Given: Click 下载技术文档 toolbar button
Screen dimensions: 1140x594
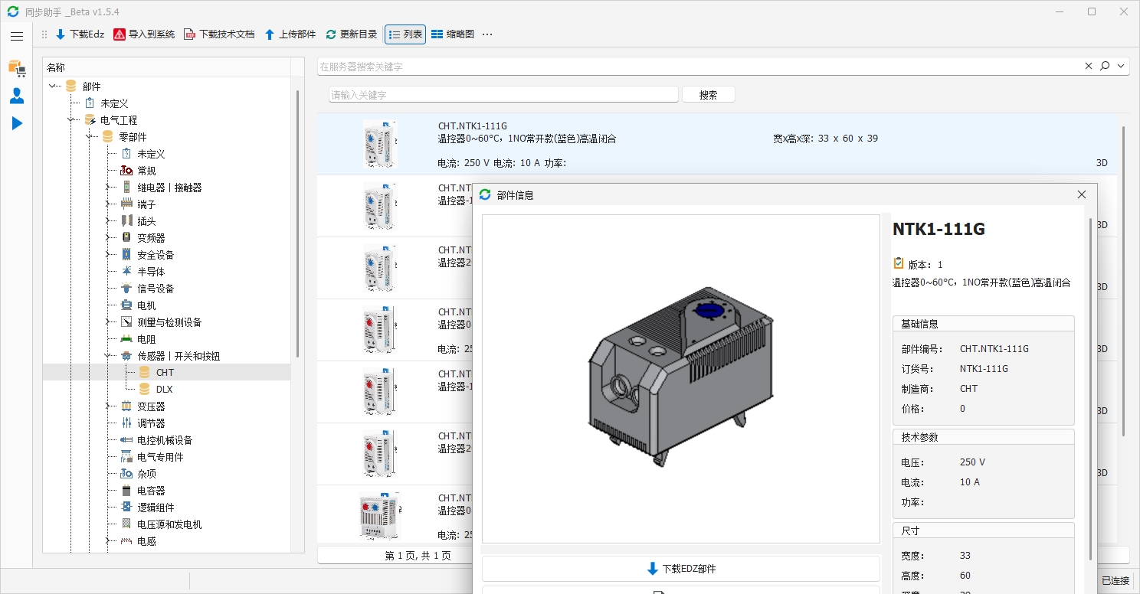Looking at the screenshot, I should [219, 34].
